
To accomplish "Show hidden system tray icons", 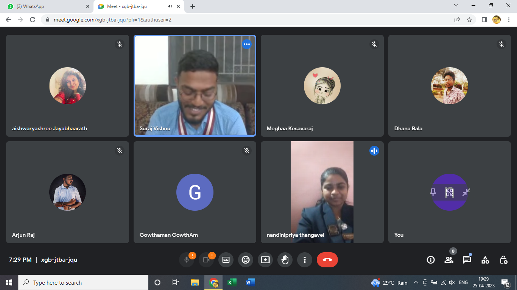I will 416,282.
